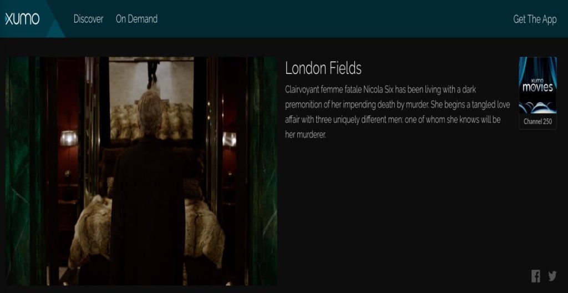Viewport: 568px width, 293px height.
Task: Click the movie synopsis paragraph text
Action: coord(397,112)
